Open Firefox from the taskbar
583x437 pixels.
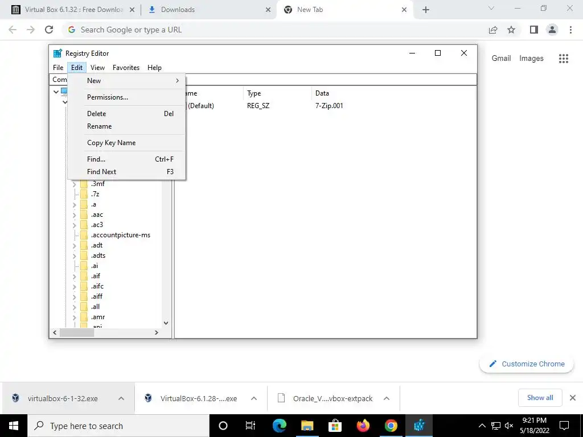(363, 426)
